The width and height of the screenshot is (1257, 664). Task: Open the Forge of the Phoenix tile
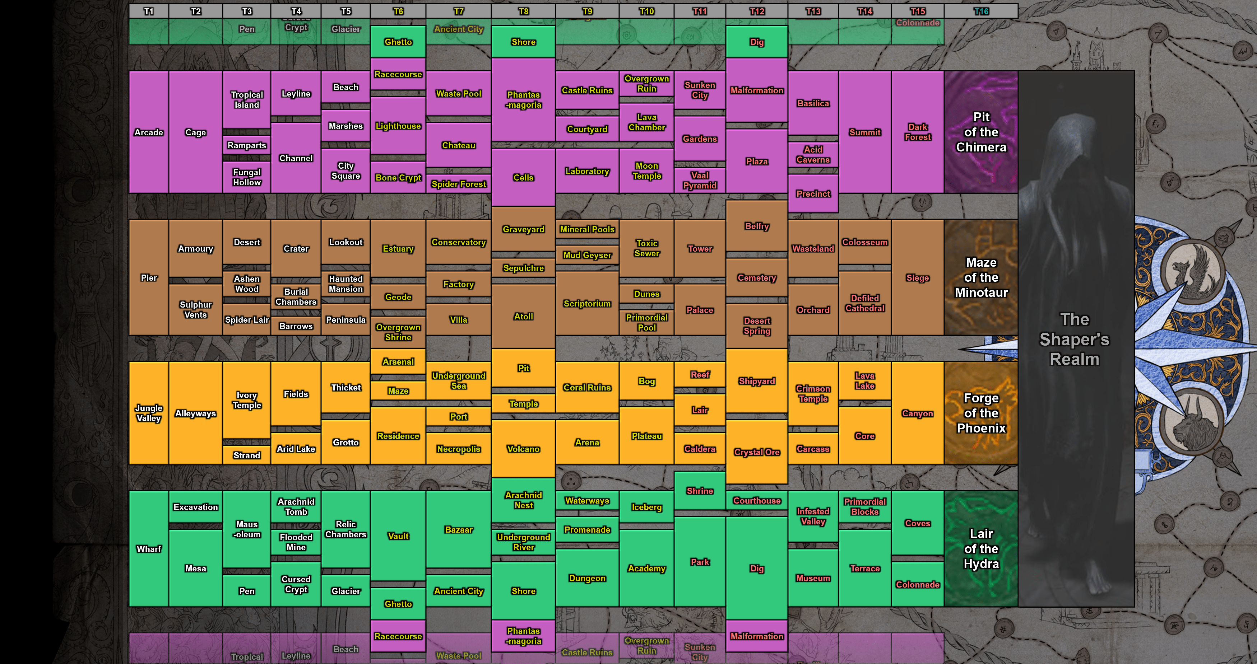(x=981, y=413)
